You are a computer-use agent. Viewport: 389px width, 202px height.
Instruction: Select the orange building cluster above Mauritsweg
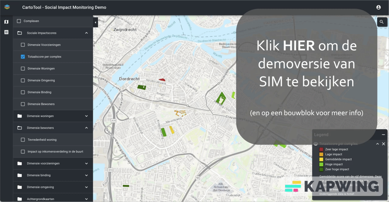pos(180,113)
